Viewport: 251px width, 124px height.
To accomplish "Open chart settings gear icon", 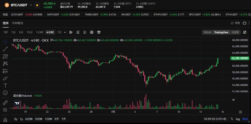I will click(92, 32).
